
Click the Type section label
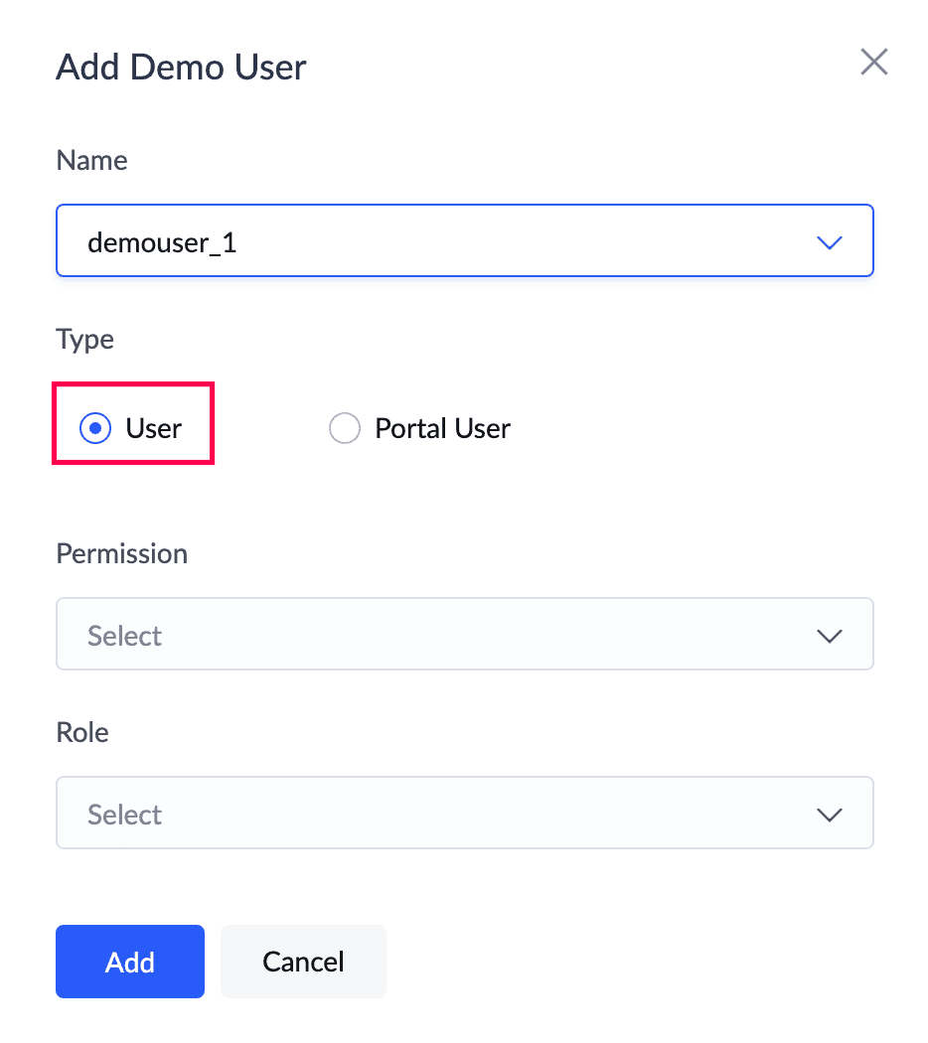[85, 339]
